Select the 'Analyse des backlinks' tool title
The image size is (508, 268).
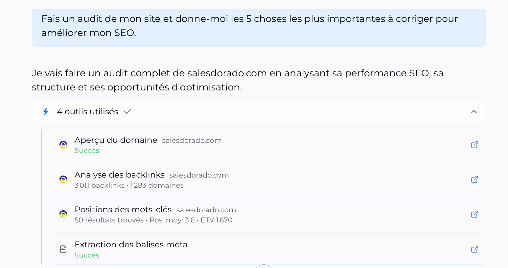point(119,175)
